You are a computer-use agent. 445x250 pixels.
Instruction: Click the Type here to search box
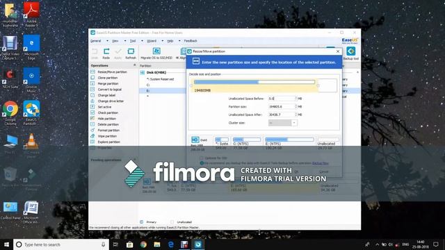coord(61,244)
